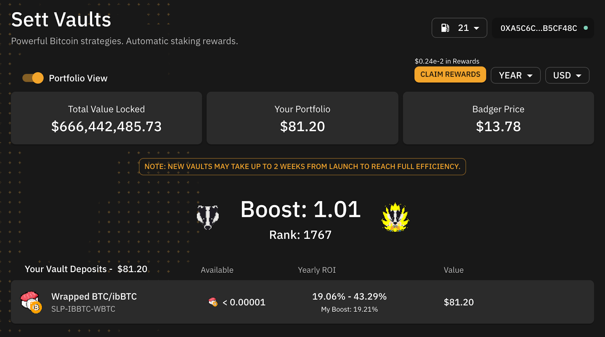This screenshot has width=605, height=337.
Task: Open the YEAR period dropdown
Action: (x=515, y=75)
